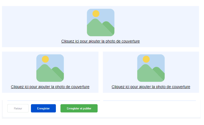Click the bottom-left panel image placeholder icon
Viewport: 204px width, 125px height.
[50, 68]
